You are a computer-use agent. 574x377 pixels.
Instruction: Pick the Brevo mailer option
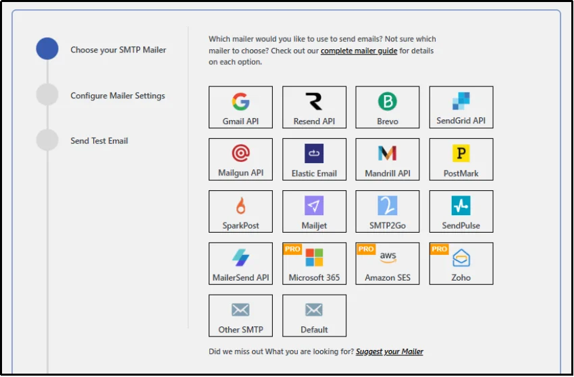click(x=388, y=107)
